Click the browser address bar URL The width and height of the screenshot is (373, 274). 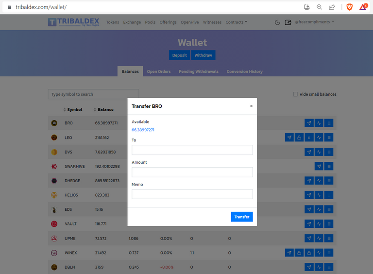pyautogui.click(x=41, y=7)
